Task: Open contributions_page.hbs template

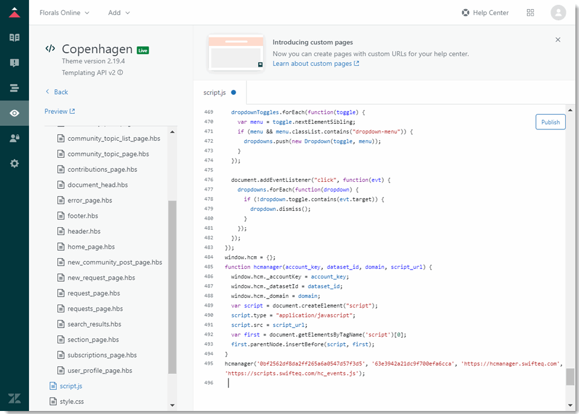Action: pos(102,169)
